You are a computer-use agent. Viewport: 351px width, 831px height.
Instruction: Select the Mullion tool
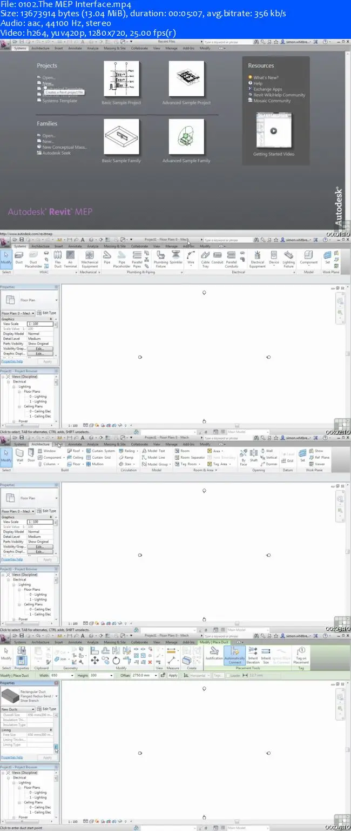pos(95,464)
